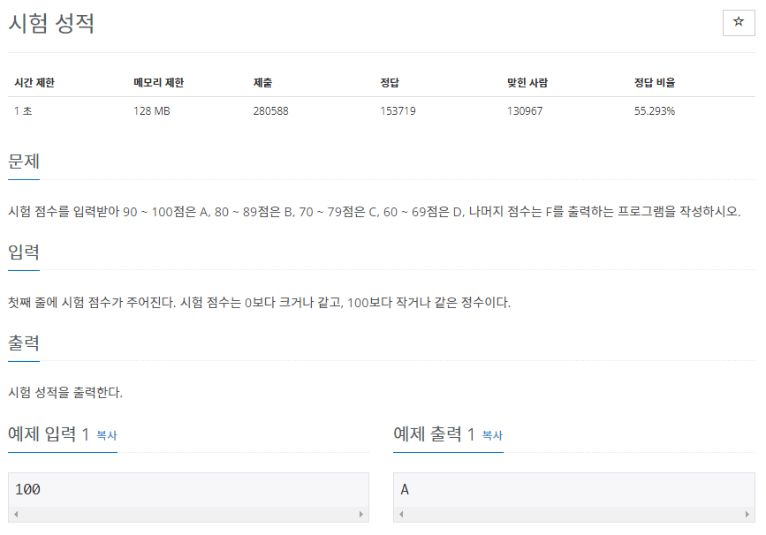Click the 예제 입력 1 heading
This screenshot has width=766, height=535.
[x=49, y=433]
